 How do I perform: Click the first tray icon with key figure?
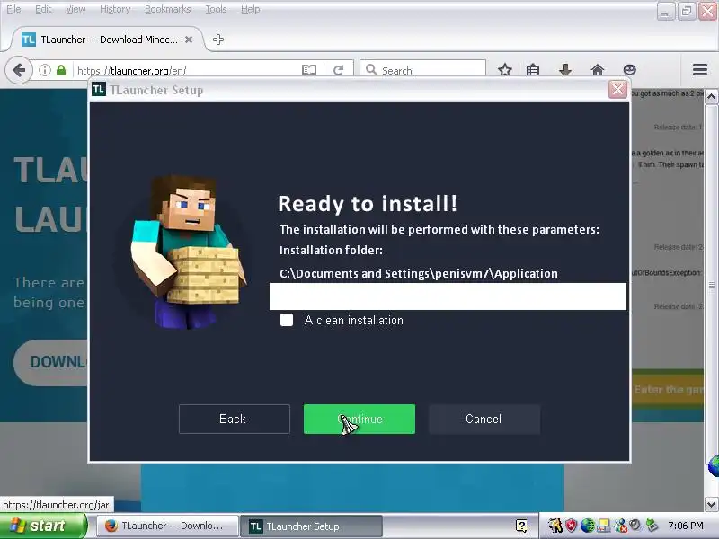pos(555,526)
